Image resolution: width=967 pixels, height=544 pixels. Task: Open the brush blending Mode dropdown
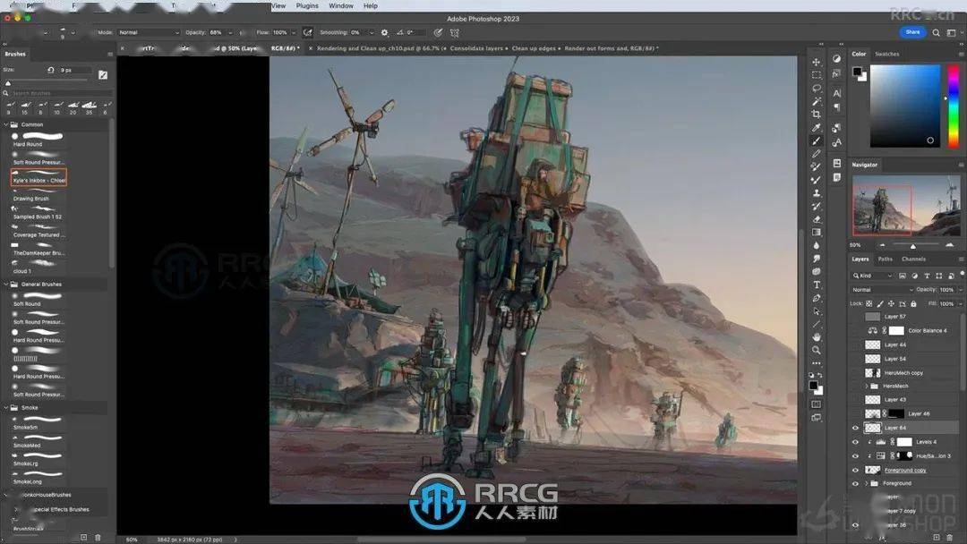tap(148, 32)
